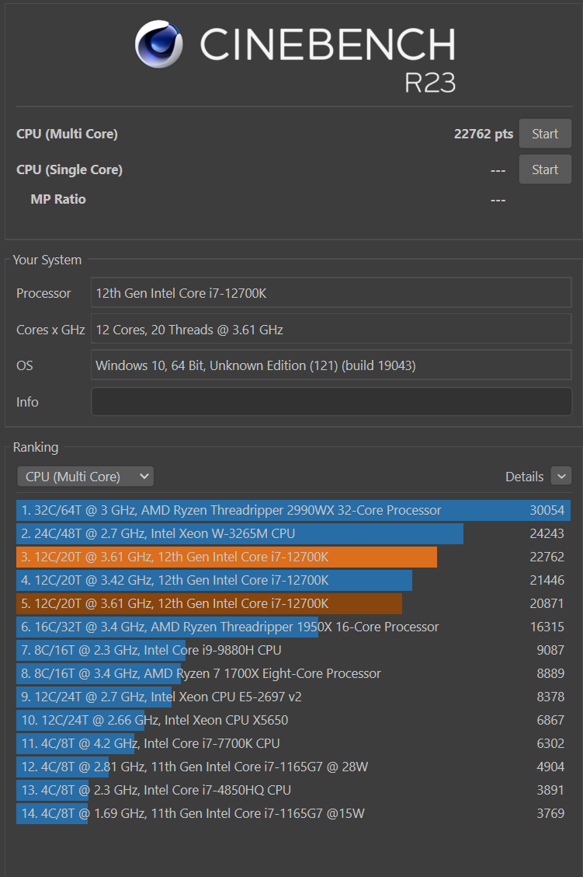Click the Cores x GHz field
This screenshot has height=877, width=583.
(x=331, y=329)
